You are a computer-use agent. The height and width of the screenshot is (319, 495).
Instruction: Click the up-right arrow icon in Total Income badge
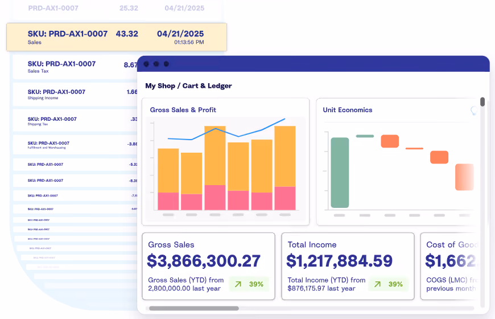point(377,284)
